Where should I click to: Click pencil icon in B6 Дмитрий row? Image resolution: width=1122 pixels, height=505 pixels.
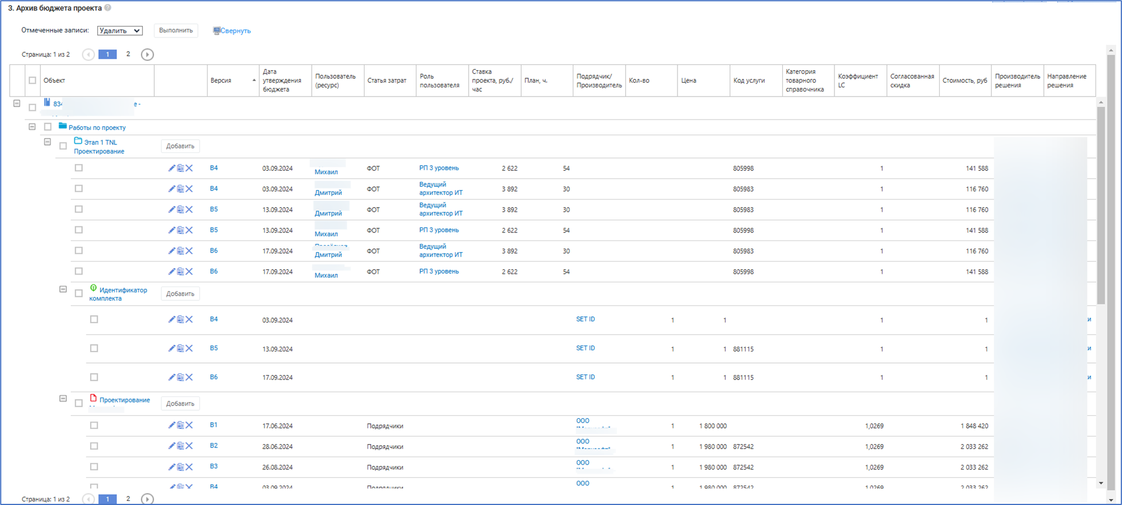(x=171, y=251)
